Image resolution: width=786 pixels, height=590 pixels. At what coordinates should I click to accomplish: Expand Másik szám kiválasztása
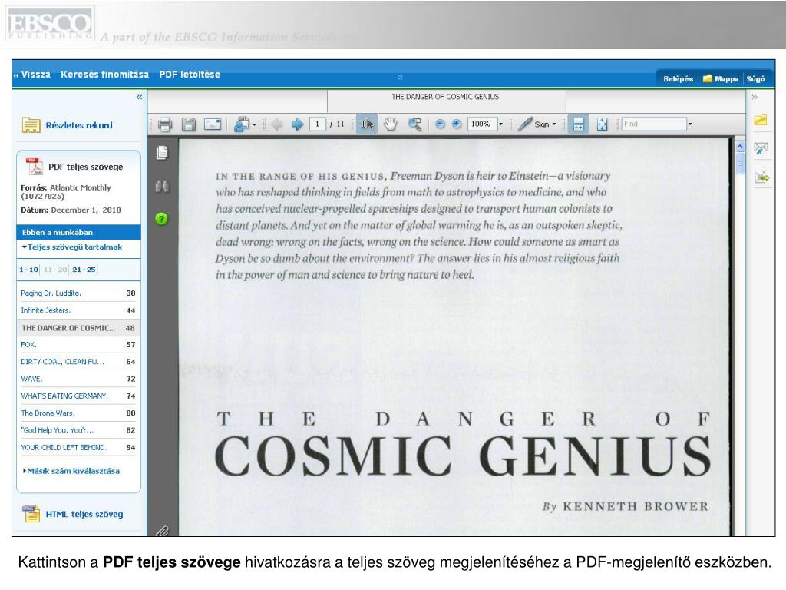(71, 471)
